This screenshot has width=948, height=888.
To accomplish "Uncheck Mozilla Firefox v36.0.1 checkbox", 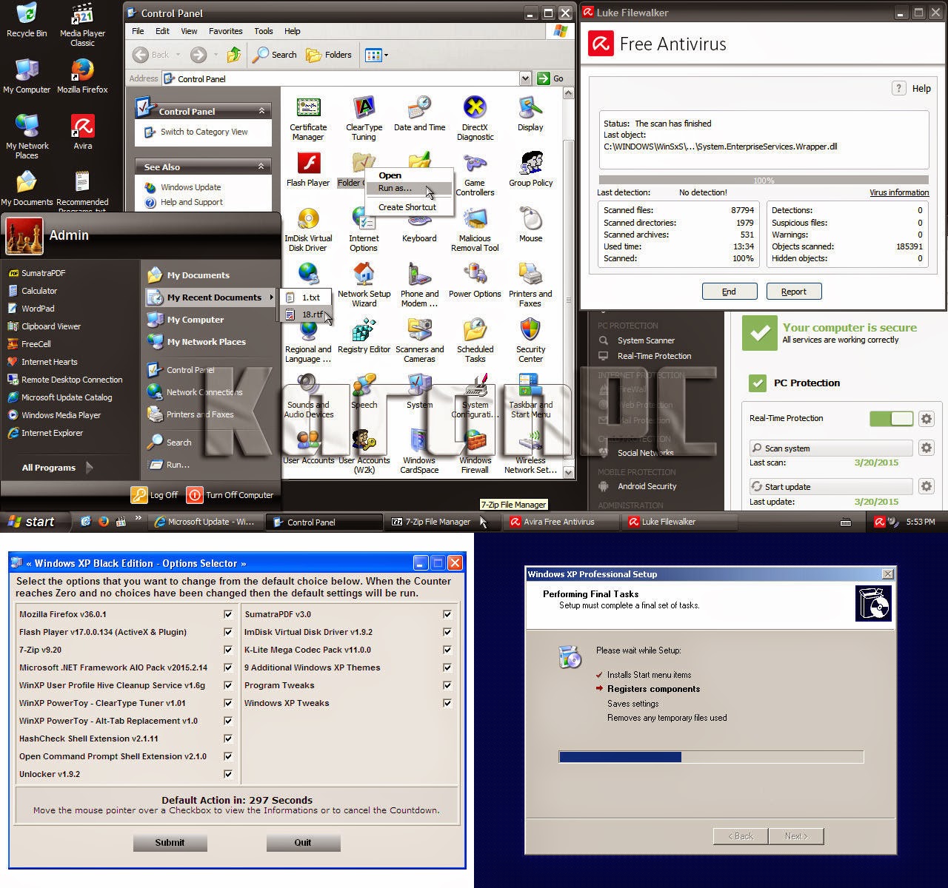I will (228, 614).
